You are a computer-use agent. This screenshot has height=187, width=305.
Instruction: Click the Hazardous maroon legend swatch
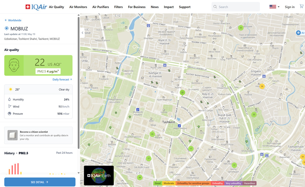click(249, 183)
